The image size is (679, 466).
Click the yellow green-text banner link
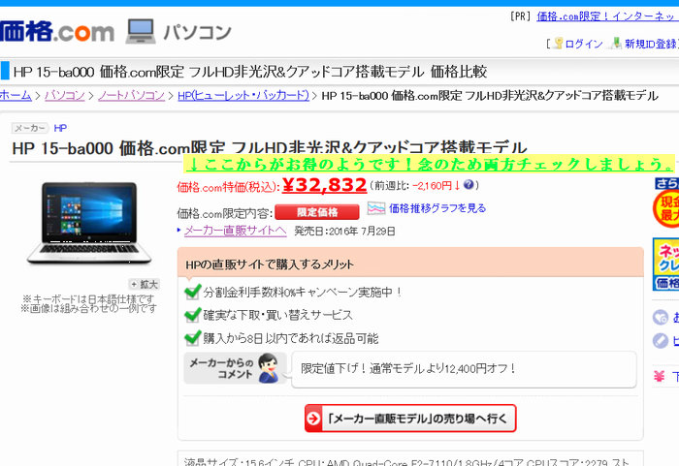pos(429,164)
